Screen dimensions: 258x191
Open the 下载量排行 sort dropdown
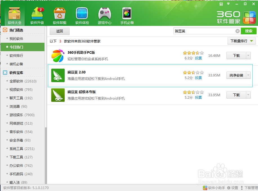coord(242,41)
